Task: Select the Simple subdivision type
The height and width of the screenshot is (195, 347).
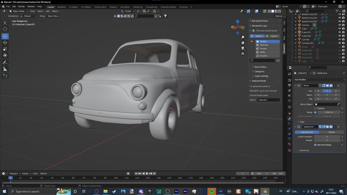Action: point(332,132)
